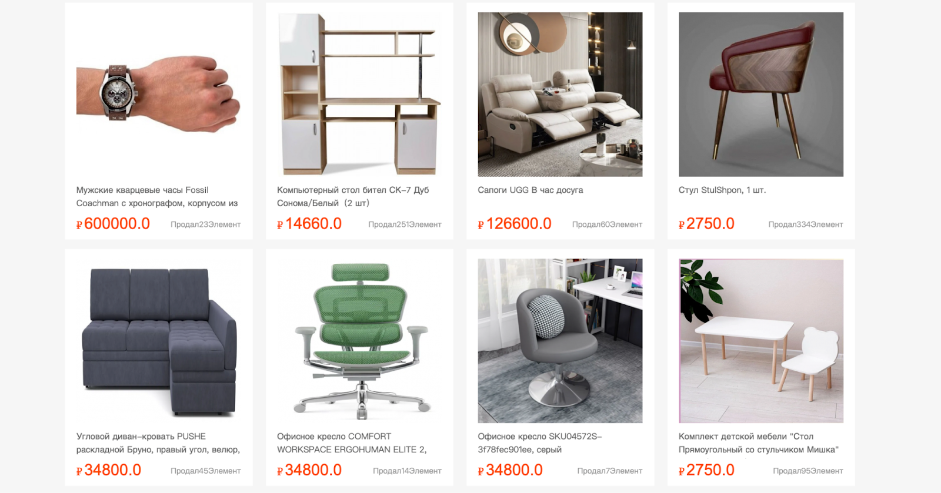Click the green Ergohuman office chair image
This screenshot has width=941, height=493.
tap(359, 341)
